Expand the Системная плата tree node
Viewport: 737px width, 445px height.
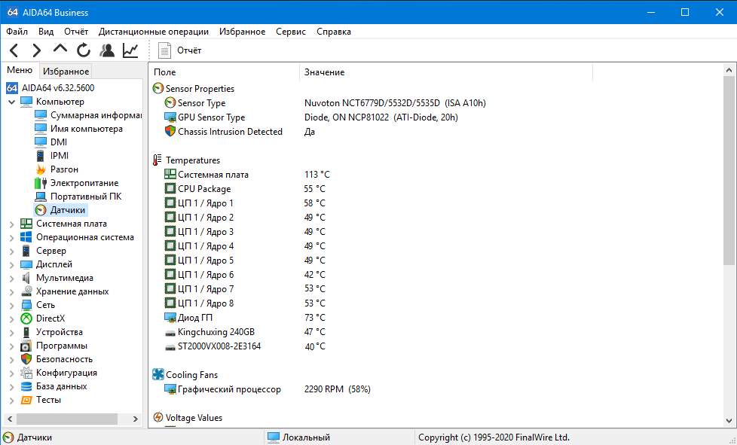pos(12,224)
